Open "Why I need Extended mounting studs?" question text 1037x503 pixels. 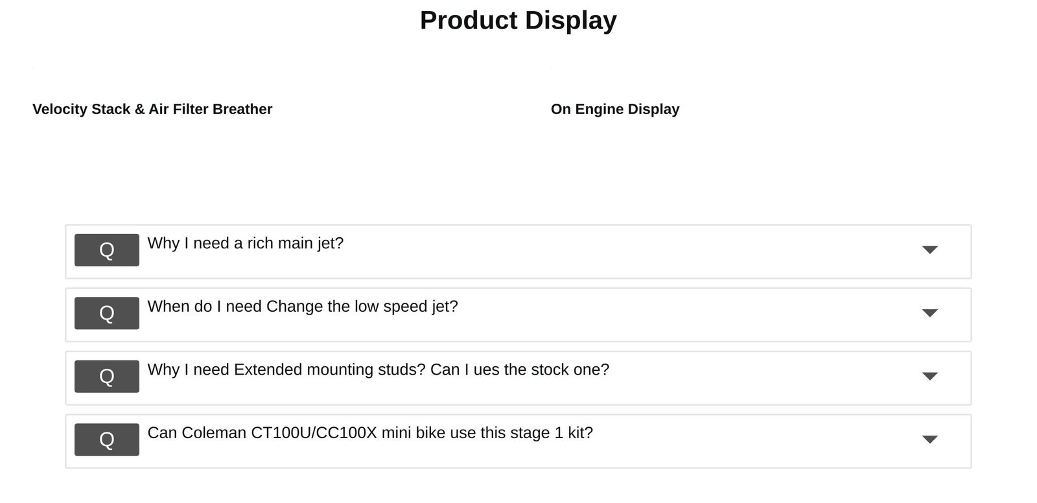pos(379,369)
